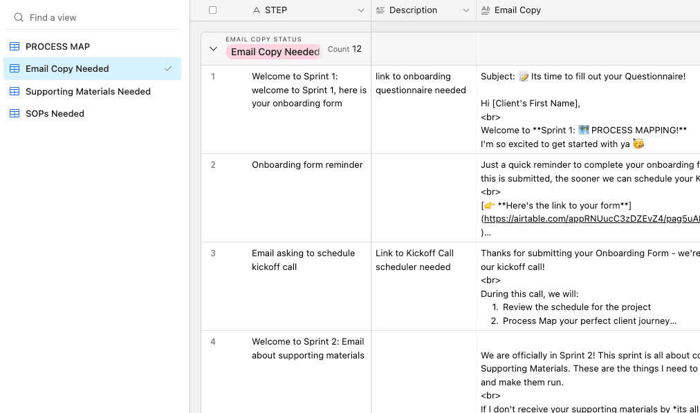Select the email copy 'We are officially in Sprint 2'

tap(588, 372)
